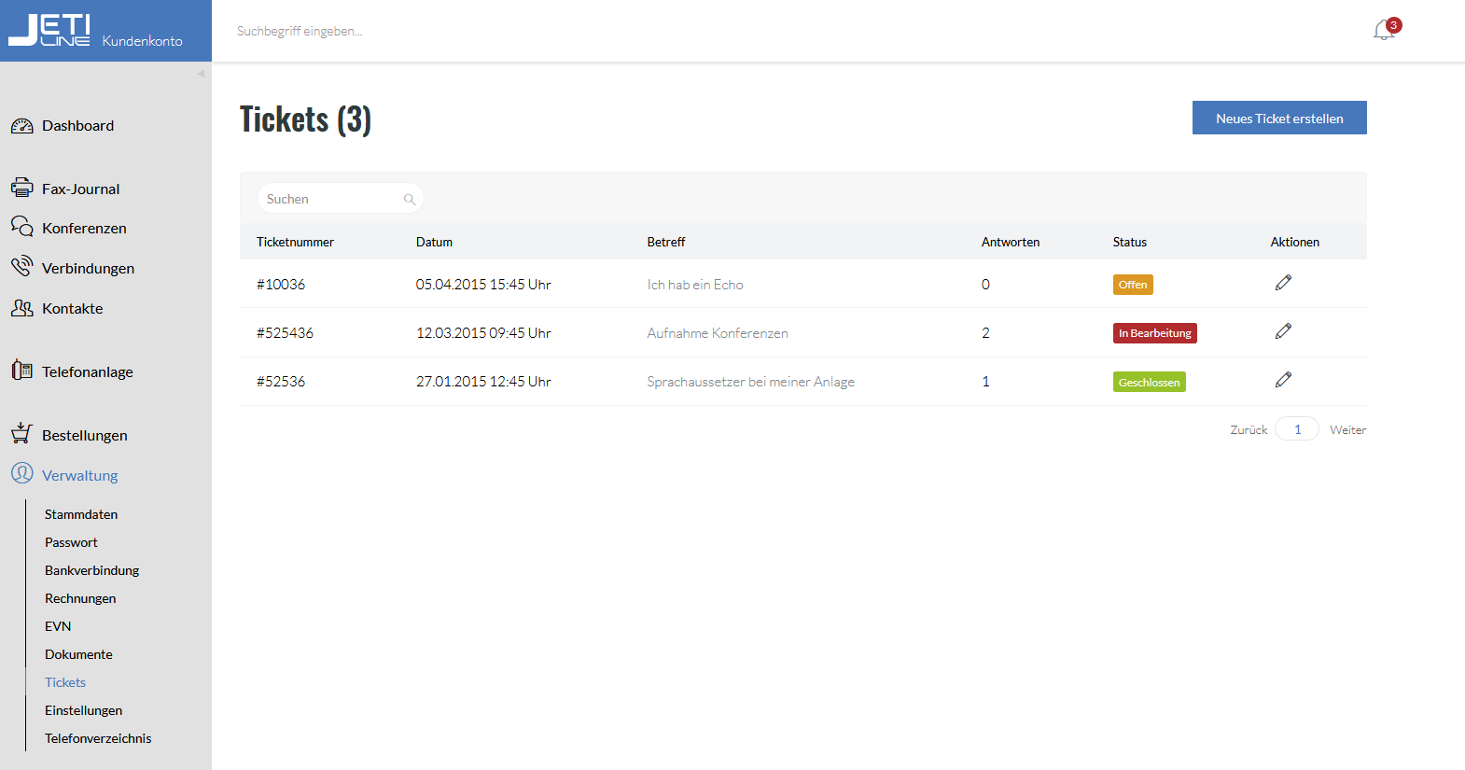1465x770 pixels.
Task: Go to next page with Weiter
Action: tap(1347, 429)
